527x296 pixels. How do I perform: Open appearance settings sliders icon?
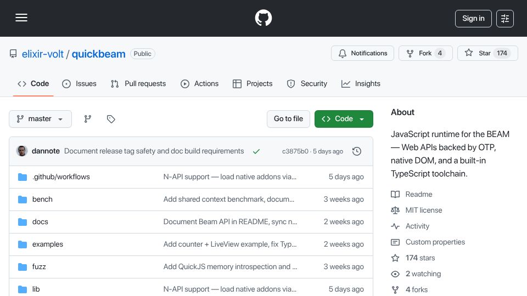coord(505,19)
